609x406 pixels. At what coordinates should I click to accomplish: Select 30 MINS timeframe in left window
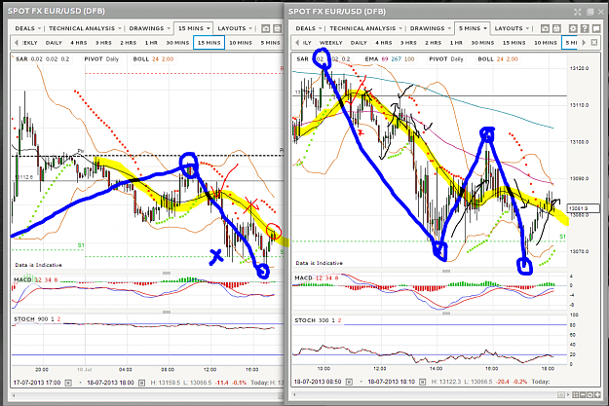[177, 43]
